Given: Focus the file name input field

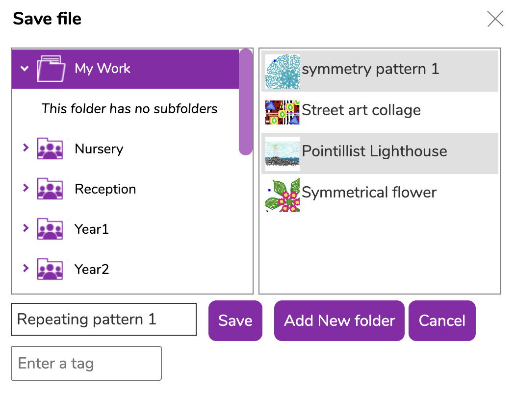Looking at the screenshot, I should click(104, 319).
